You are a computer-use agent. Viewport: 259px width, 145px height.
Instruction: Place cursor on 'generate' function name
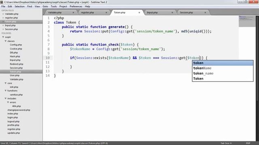pos(117,27)
